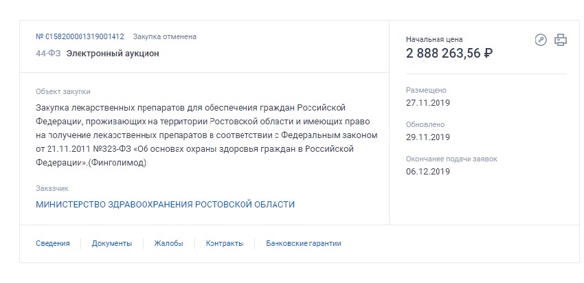This screenshot has height=283, width=584.
Task: Click the Электронный аукцион heading
Action: click(113, 53)
